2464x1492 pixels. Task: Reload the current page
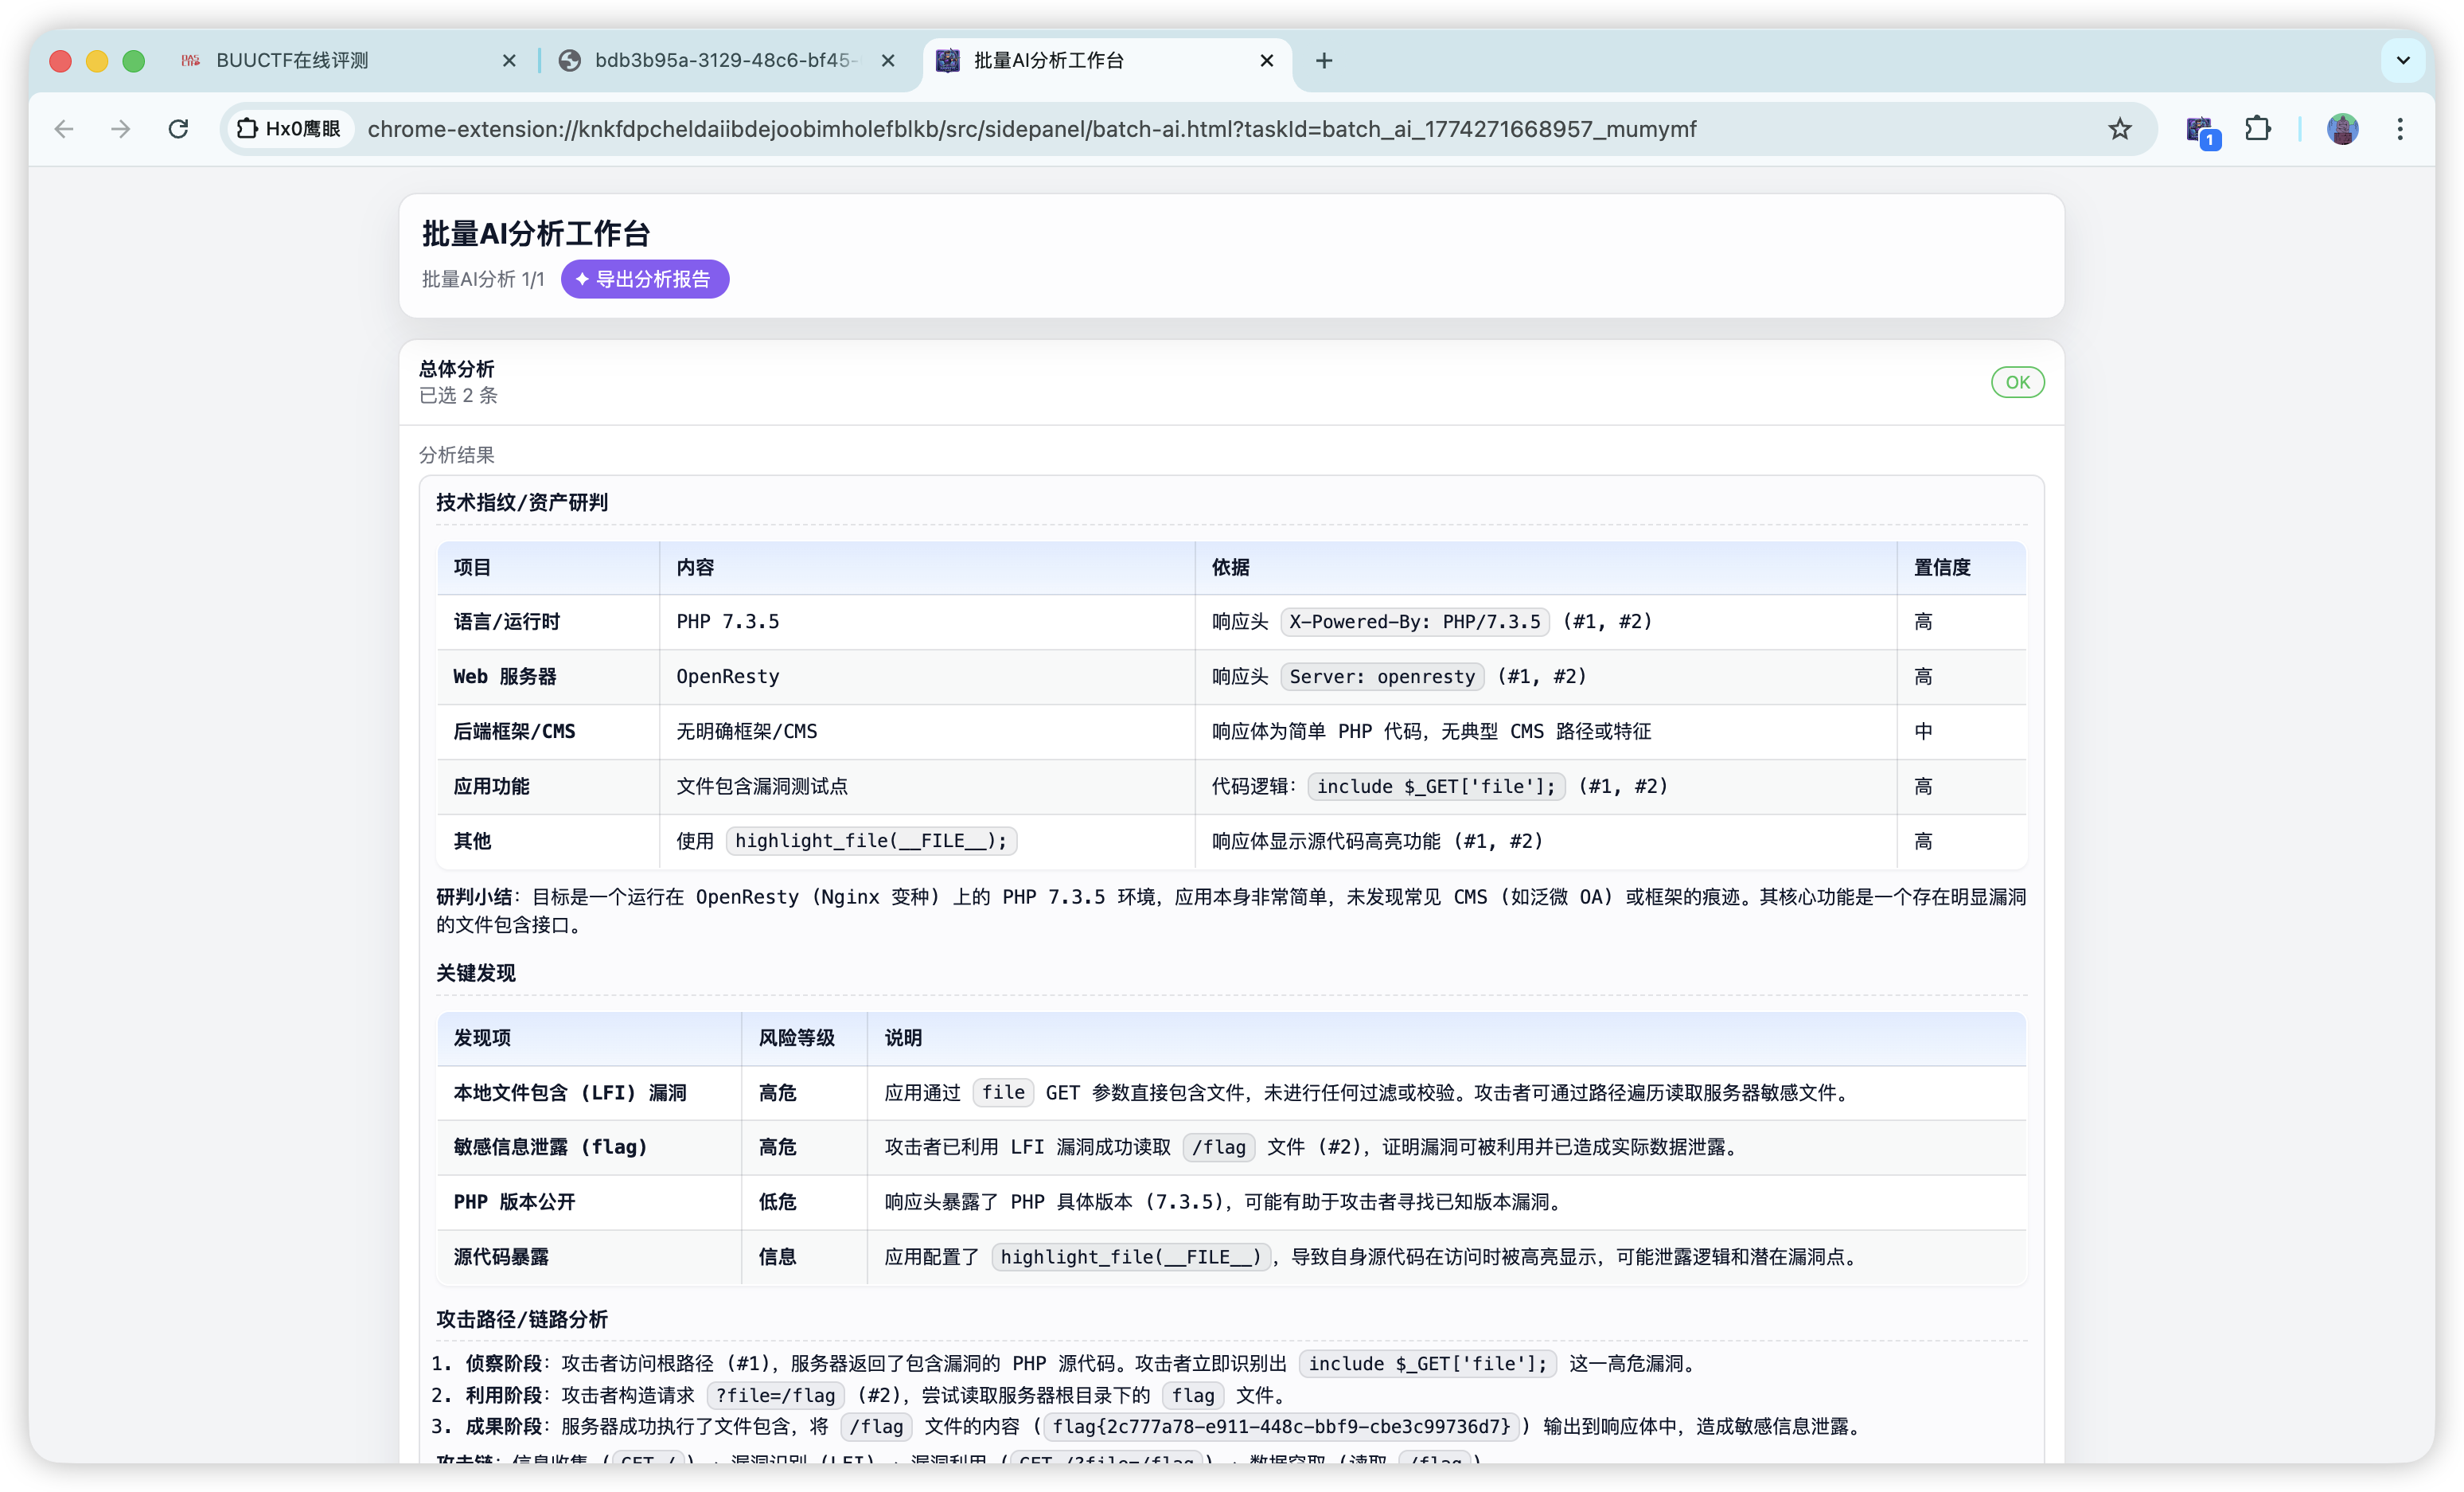point(179,129)
